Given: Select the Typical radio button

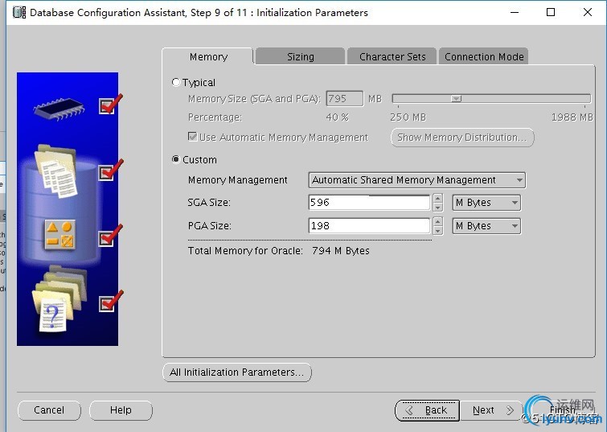Looking at the screenshot, I should tap(176, 82).
